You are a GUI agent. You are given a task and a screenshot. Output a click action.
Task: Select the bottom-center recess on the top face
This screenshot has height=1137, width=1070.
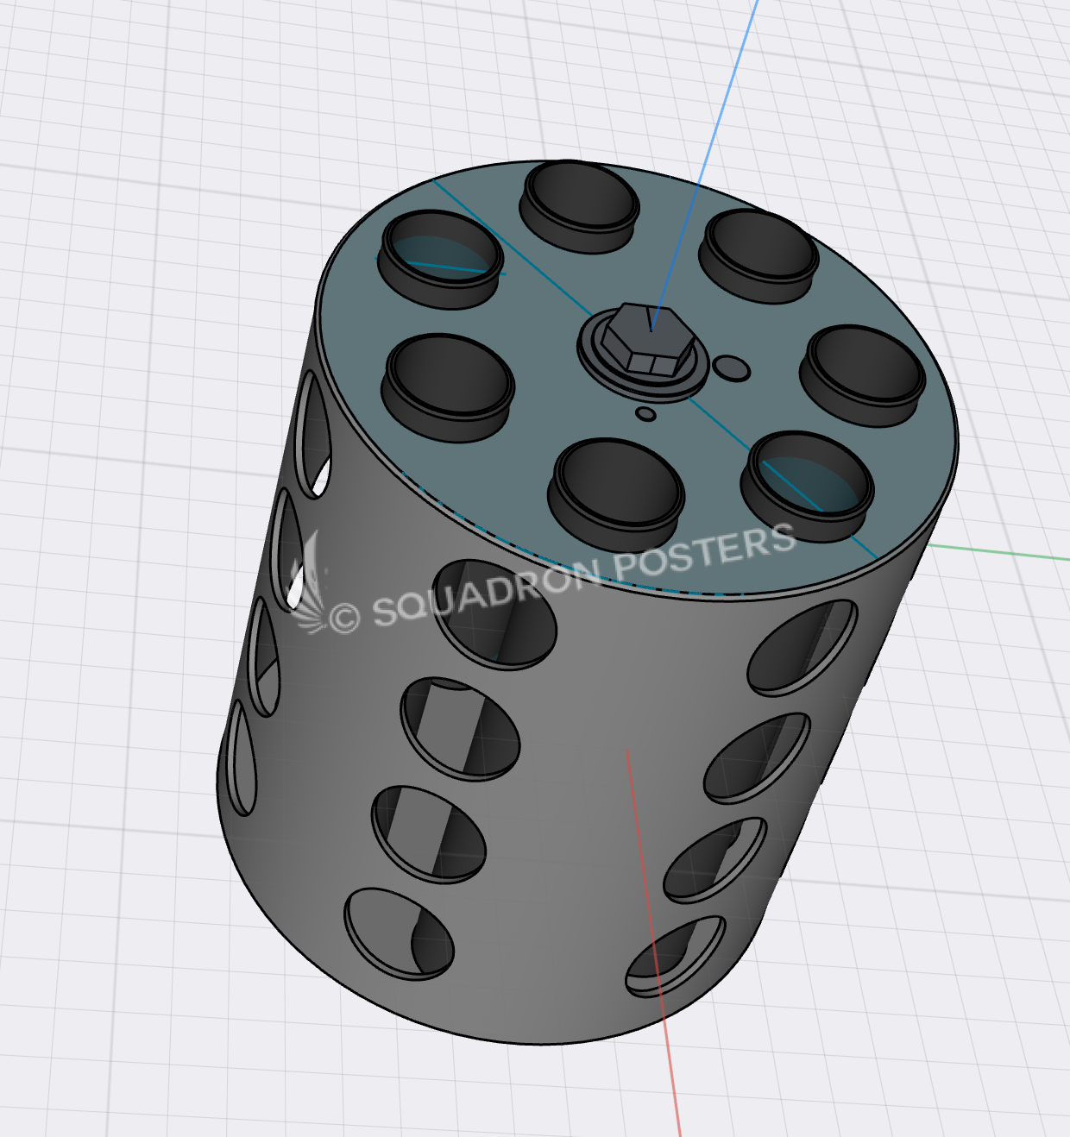(617, 483)
